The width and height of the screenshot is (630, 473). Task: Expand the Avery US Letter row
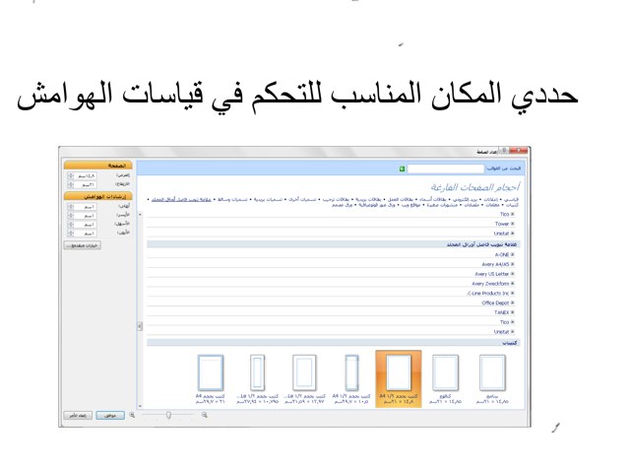[x=512, y=274]
